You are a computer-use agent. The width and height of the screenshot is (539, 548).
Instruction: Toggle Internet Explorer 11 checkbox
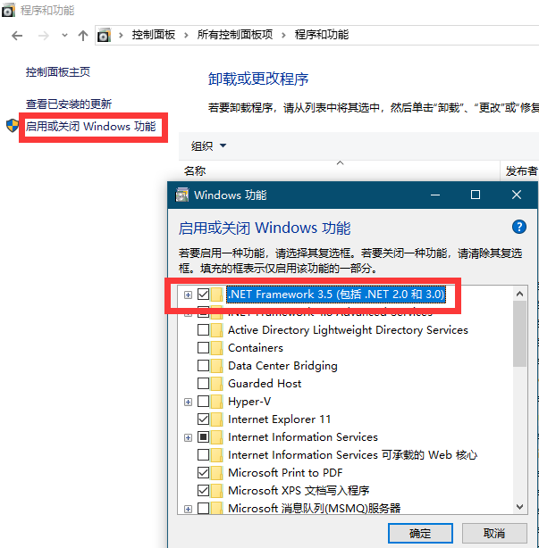coord(203,419)
